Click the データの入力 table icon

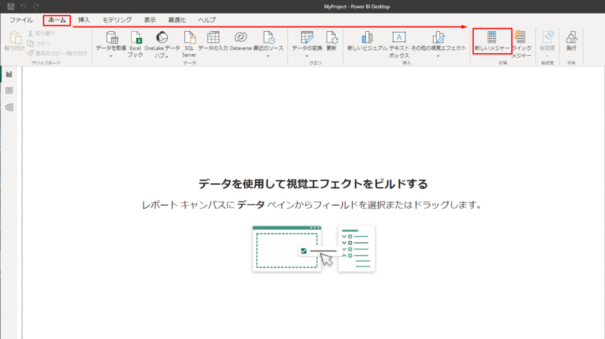[x=213, y=37]
